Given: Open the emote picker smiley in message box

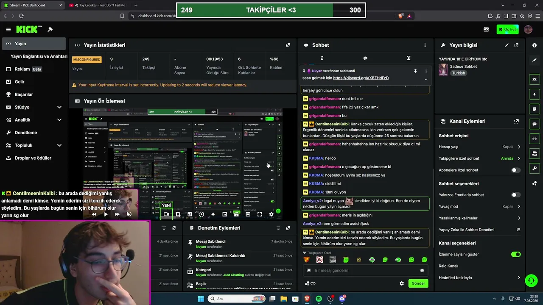Looking at the screenshot, I should coord(422,270).
